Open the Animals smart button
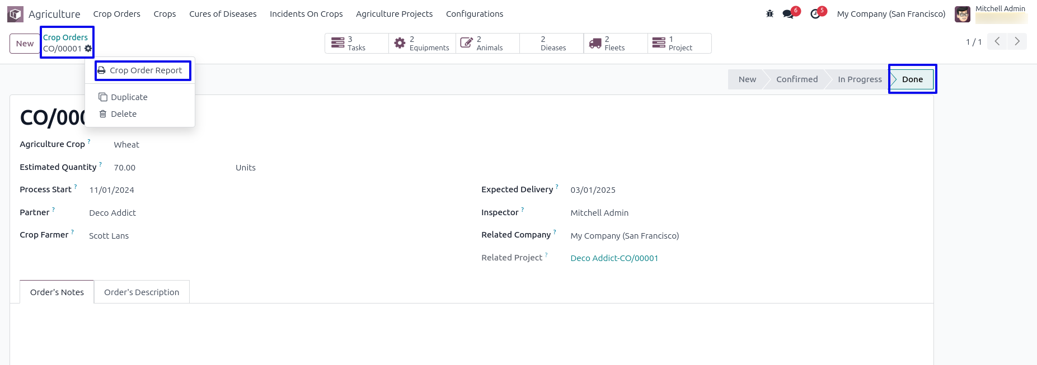 click(487, 44)
